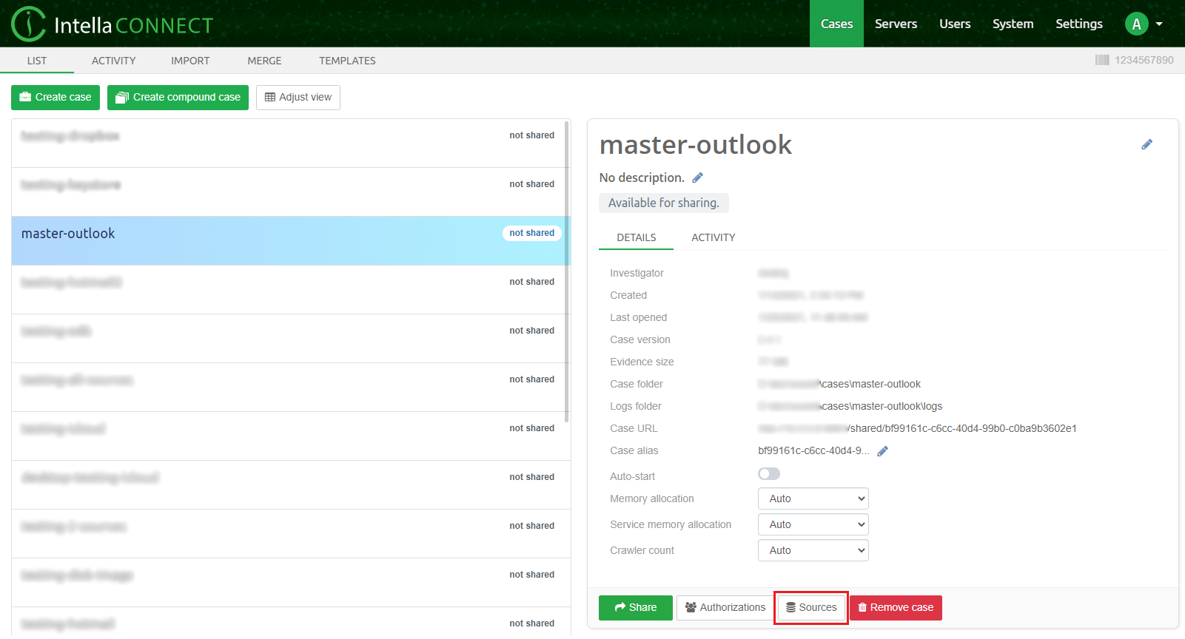This screenshot has height=639, width=1185.
Task: Expand Service memory allocation dropdown
Action: [813, 525]
